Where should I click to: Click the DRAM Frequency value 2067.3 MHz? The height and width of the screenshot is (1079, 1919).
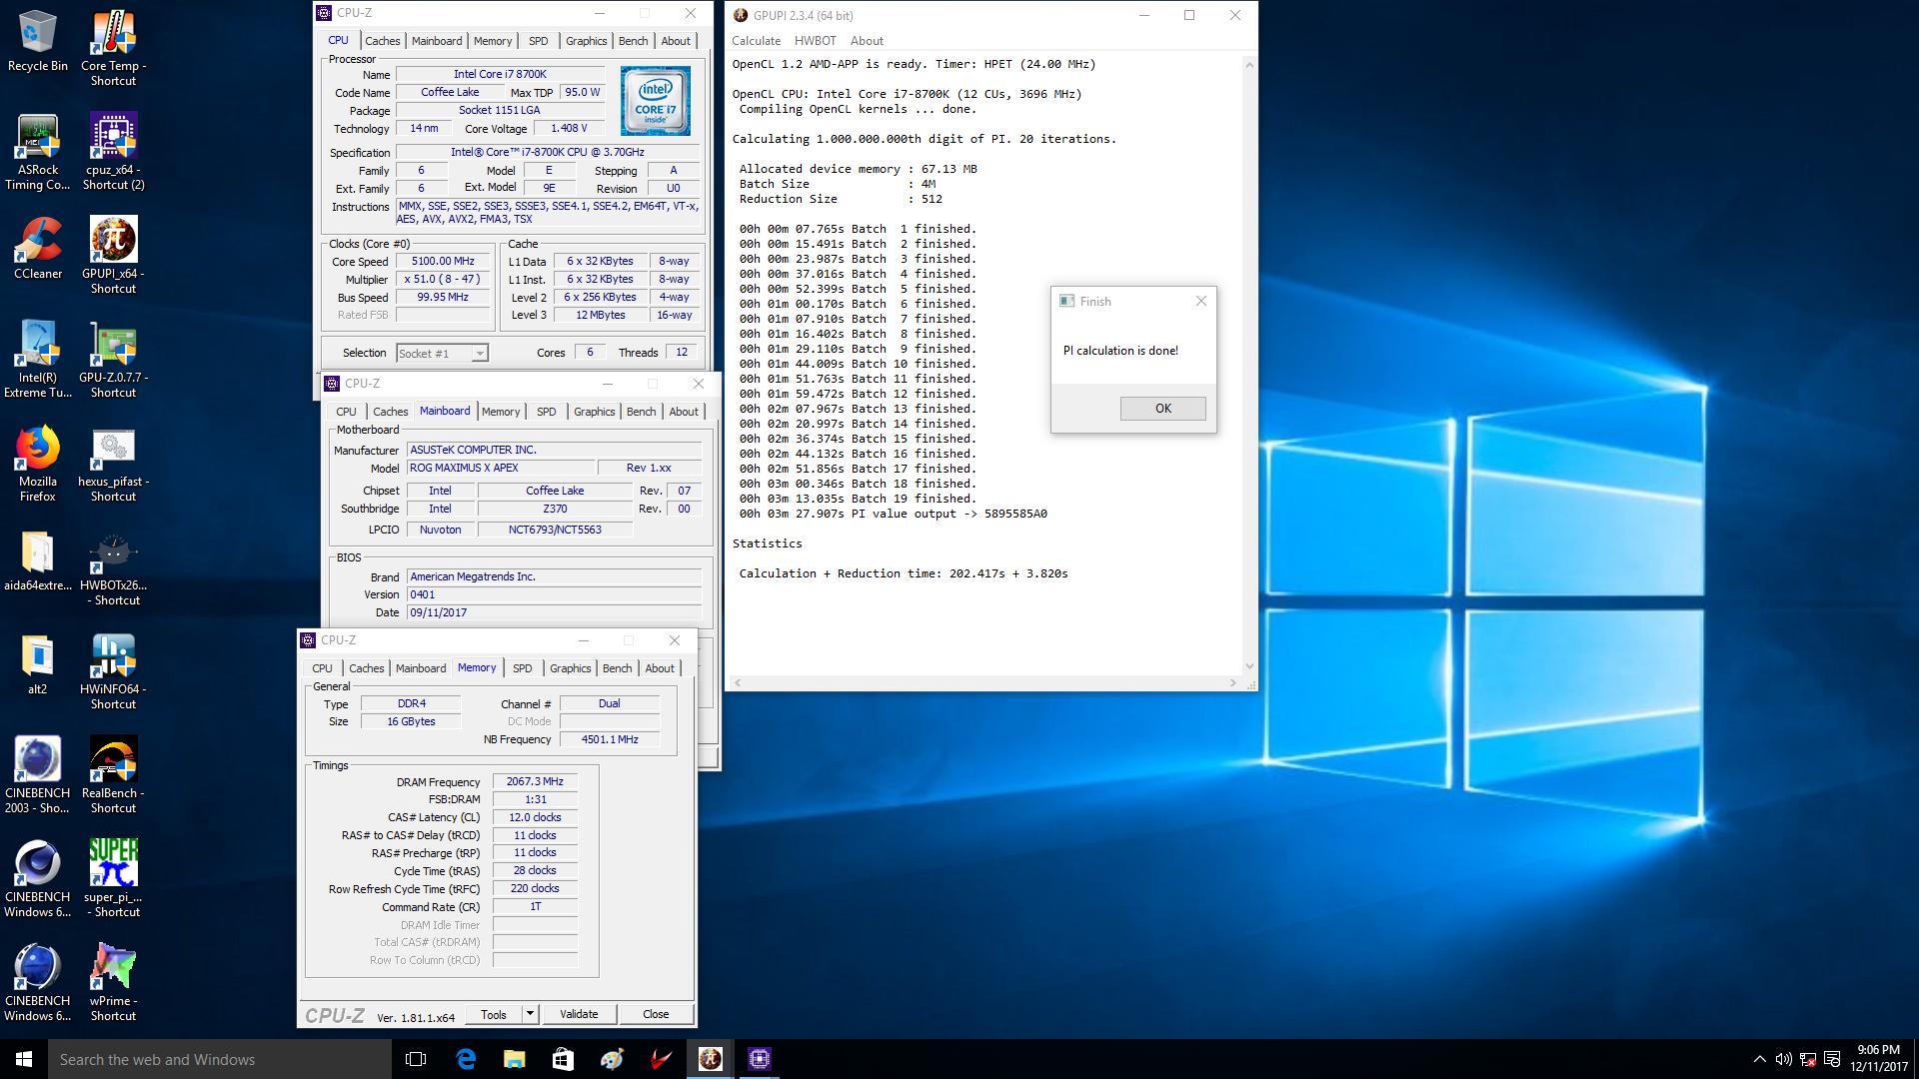pos(535,781)
